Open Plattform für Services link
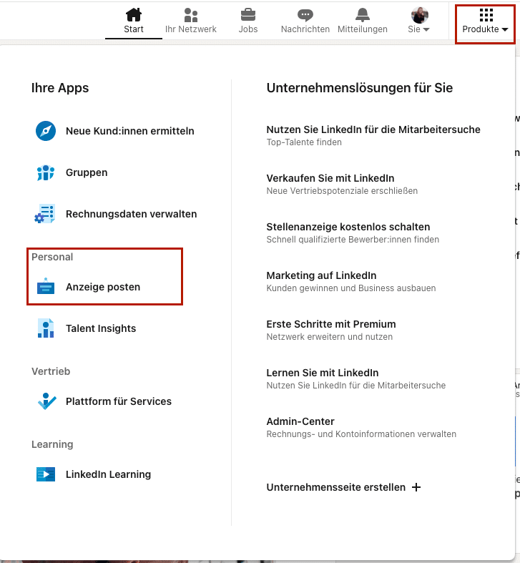 point(119,401)
